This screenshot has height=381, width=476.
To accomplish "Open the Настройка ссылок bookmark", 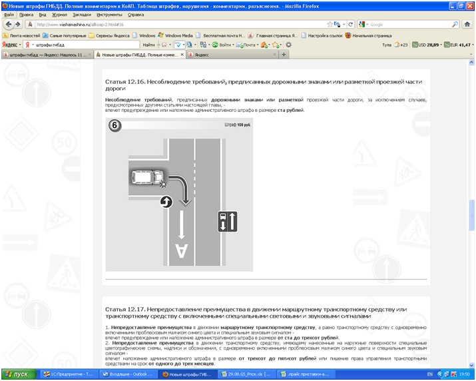I will tap(322, 35).
